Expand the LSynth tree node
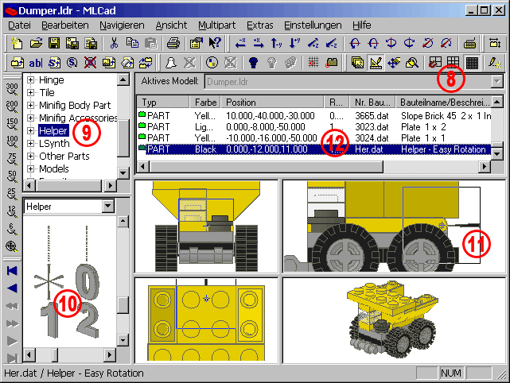Viewport: 510px width, 383px height. 30,143
